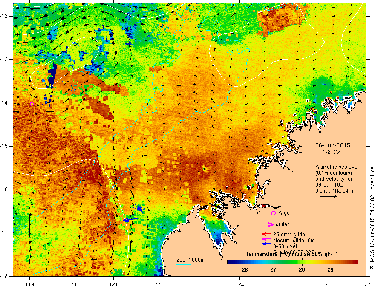Click latitude label -17 on left axis
The width and height of the screenshot is (375, 289).
pos(5,233)
